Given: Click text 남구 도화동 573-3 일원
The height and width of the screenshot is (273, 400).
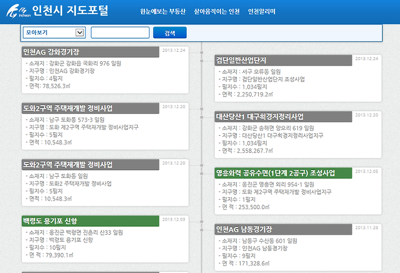Looking at the screenshot, I should [x=77, y=120].
